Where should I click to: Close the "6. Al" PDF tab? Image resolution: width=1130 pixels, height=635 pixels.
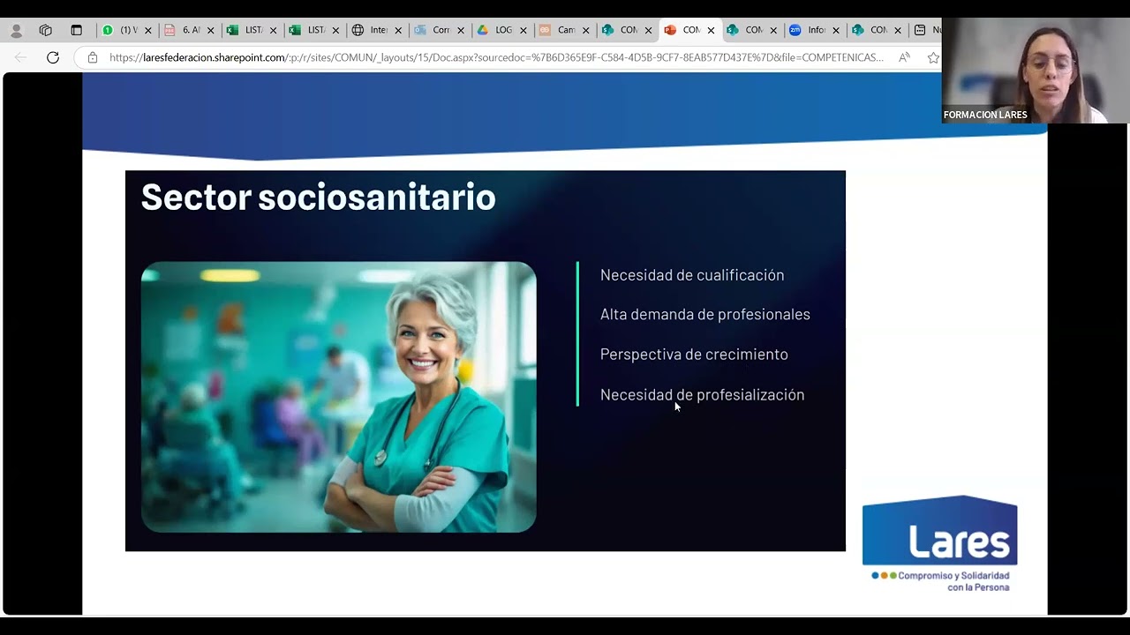(210, 30)
